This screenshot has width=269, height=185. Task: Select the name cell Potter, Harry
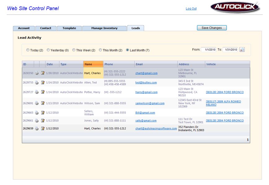(92, 92)
